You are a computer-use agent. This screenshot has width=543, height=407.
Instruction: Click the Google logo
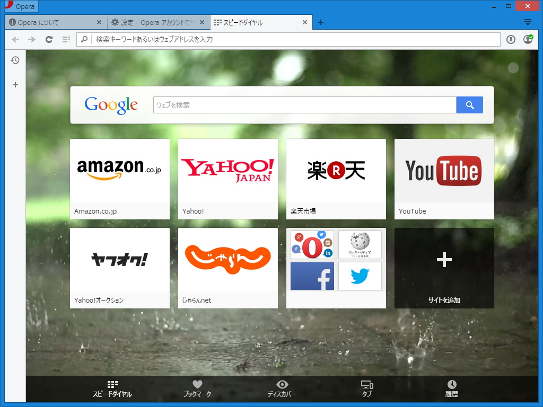111,105
